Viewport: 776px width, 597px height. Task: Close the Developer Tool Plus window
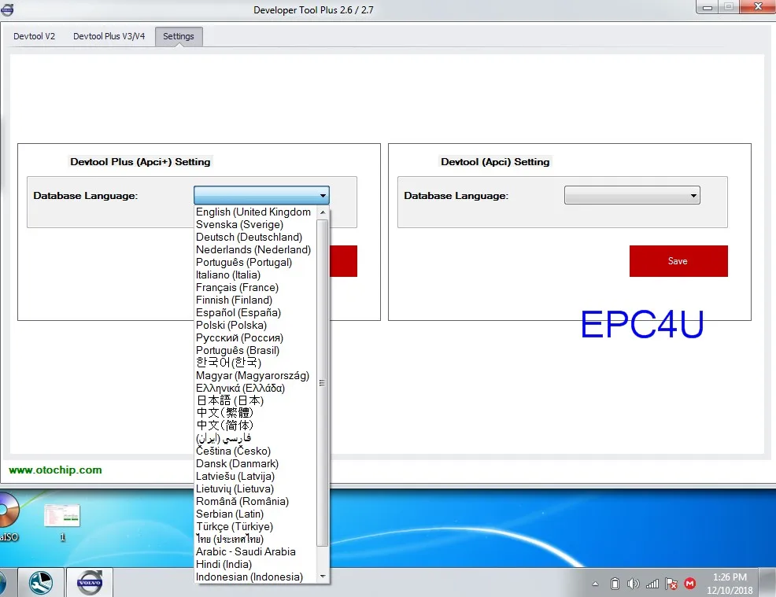pyautogui.click(x=758, y=6)
